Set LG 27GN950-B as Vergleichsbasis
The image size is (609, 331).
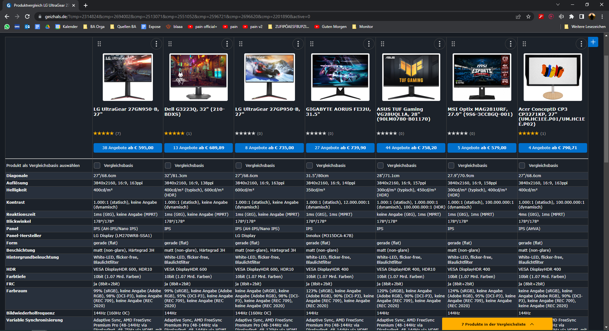[97, 165]
